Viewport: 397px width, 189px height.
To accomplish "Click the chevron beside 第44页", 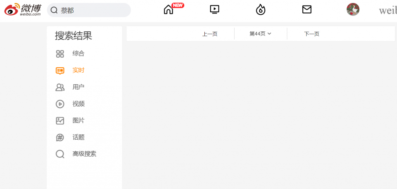I will coord(269,34).
